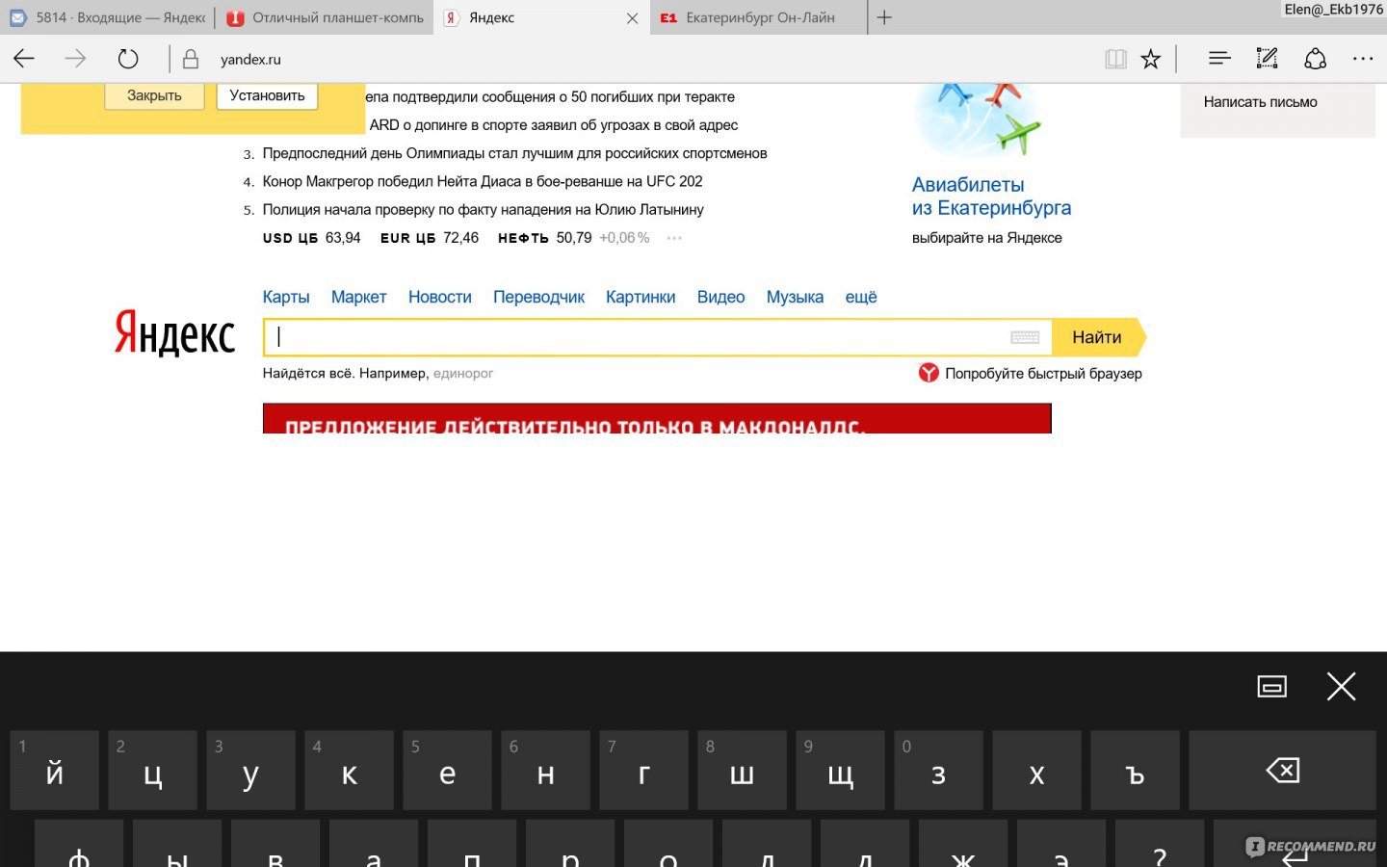Screen dimensions: 1387x867
Task: Undock the on-screen keyboard icon
Action: (x=1272, y=686)
